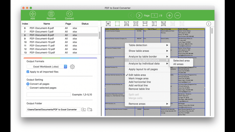Viewport: 235px width, 132px height.
Task: Select PDF-Document-11.pdf row
Action: pyautogui.click(x=60, y=46)
